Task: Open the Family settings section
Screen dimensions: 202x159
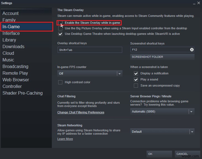Action: click(9, 20)
